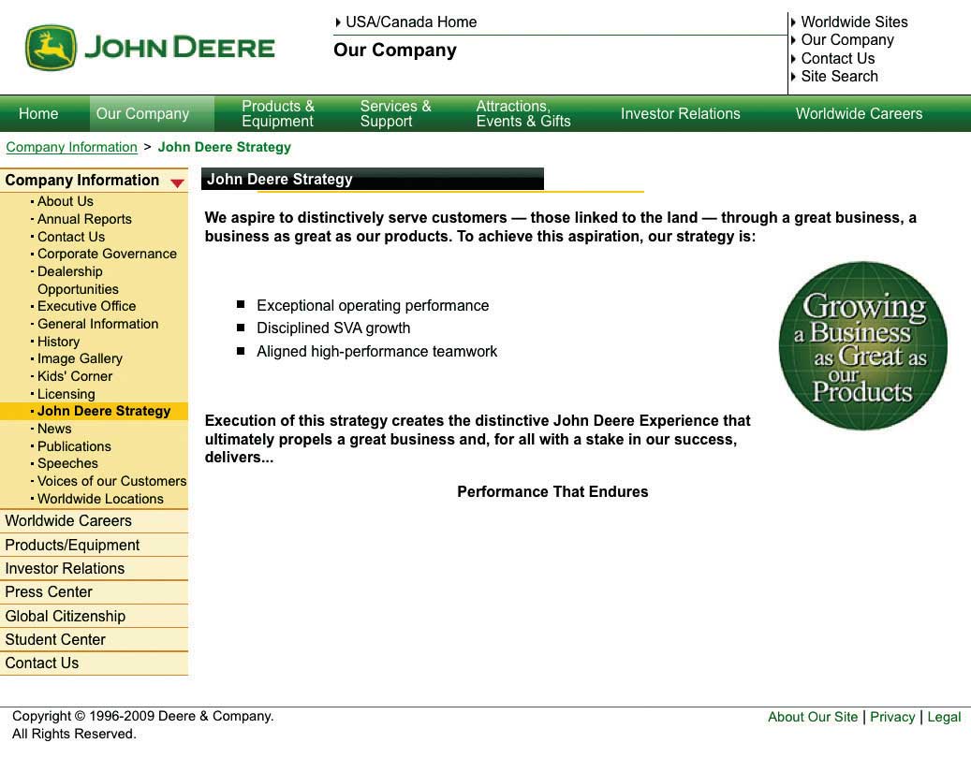971x758 pixels.
Task: Click the 'Performance That Endures' text
Action: pyautogui.click(x=553, y=492)
